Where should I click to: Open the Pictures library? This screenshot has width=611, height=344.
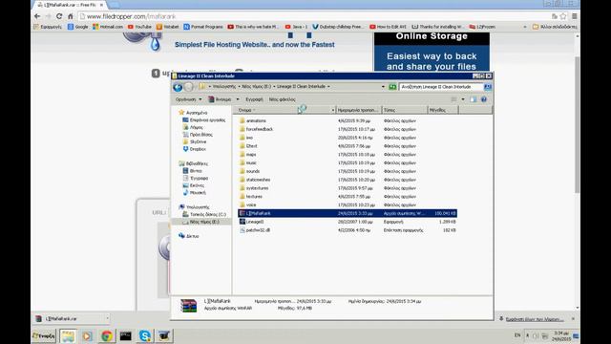click(197, 185)
